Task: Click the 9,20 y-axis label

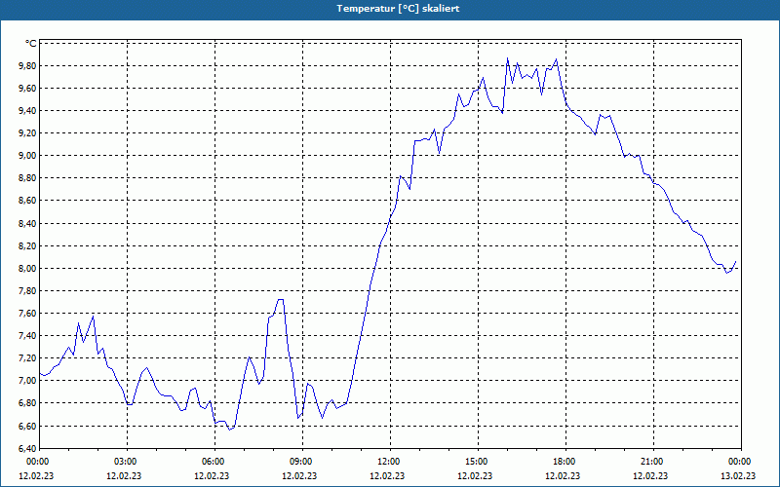Action: 28,133
